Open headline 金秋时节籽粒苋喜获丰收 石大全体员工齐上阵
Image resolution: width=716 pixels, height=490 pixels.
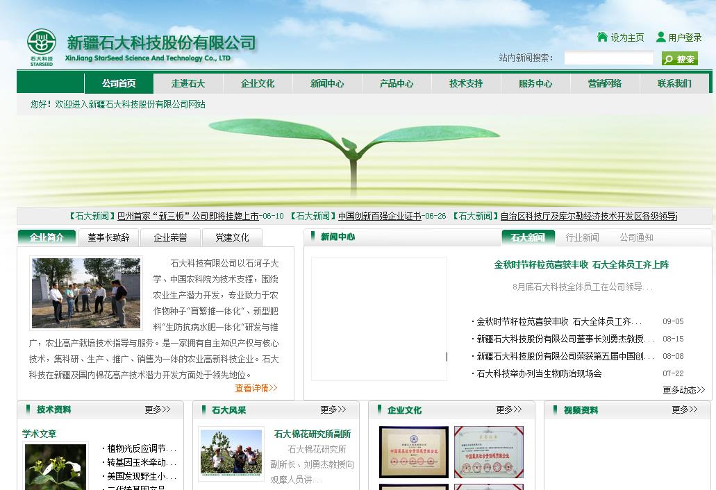click(581, 264)
